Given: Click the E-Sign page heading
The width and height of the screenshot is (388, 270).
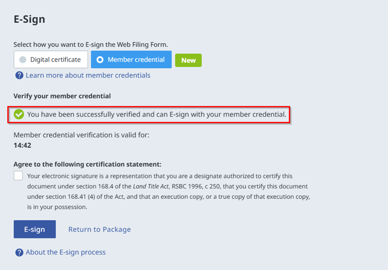Looking at the screenshot, I should click(x=29, y=19).
